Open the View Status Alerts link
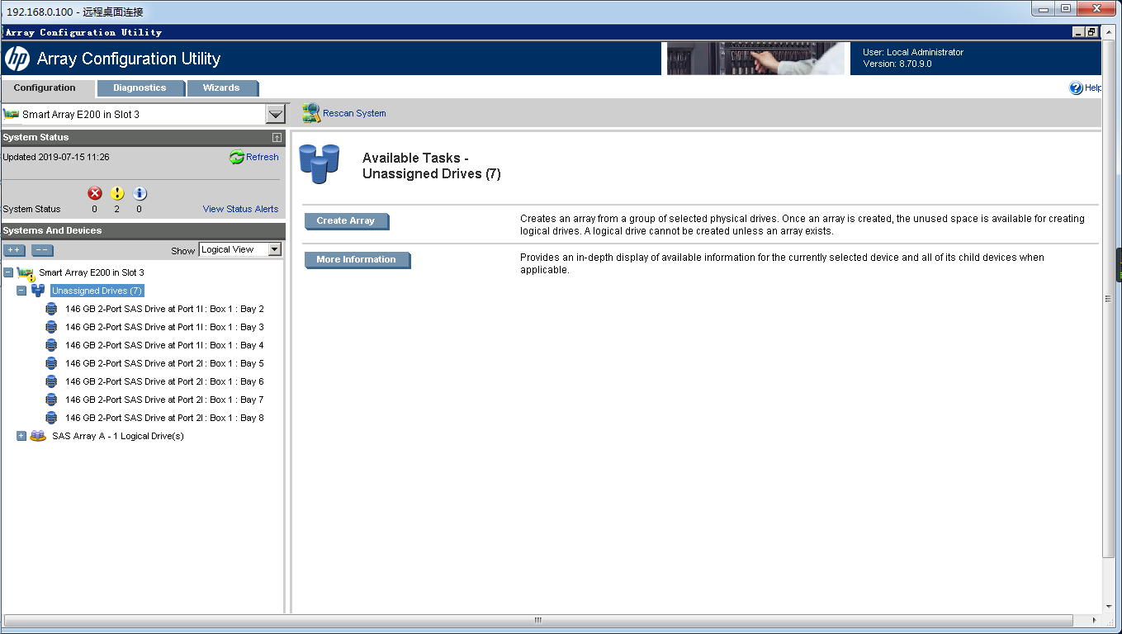This screenshot has width=1122, height=634. pyautogui.click(x=240, y=209)
